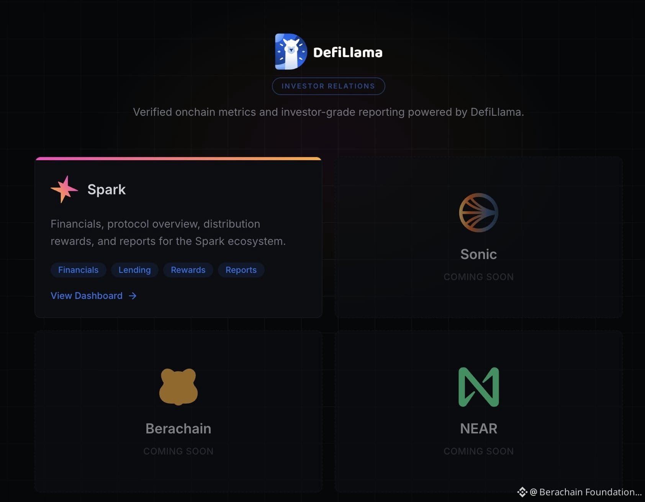Image resolution: width=645 pixels, height=502 pixels.
Task: Select the Rewards tag
Action: 188,270
